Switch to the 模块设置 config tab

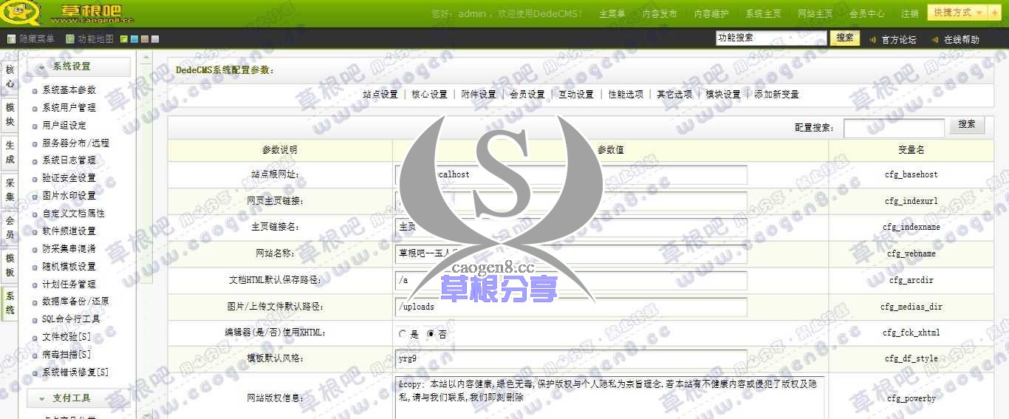723,95
